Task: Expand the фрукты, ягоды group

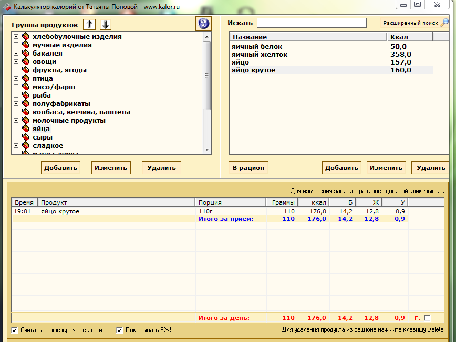Action: 16,70
